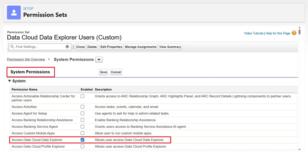Click 'Access Agent for Setup' permission name
This screenshot has height=154, width=308.
pyautogui.click(x=29, y=113)
